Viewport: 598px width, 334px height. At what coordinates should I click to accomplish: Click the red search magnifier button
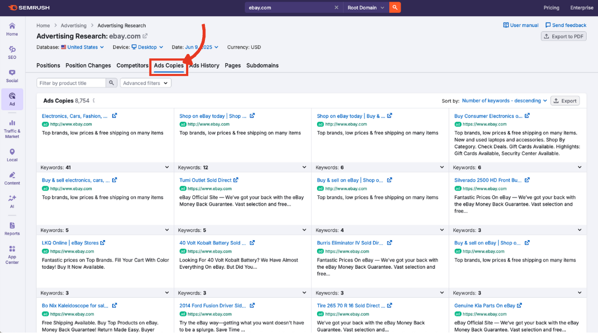pyautogui.click(x=395, y=8)
